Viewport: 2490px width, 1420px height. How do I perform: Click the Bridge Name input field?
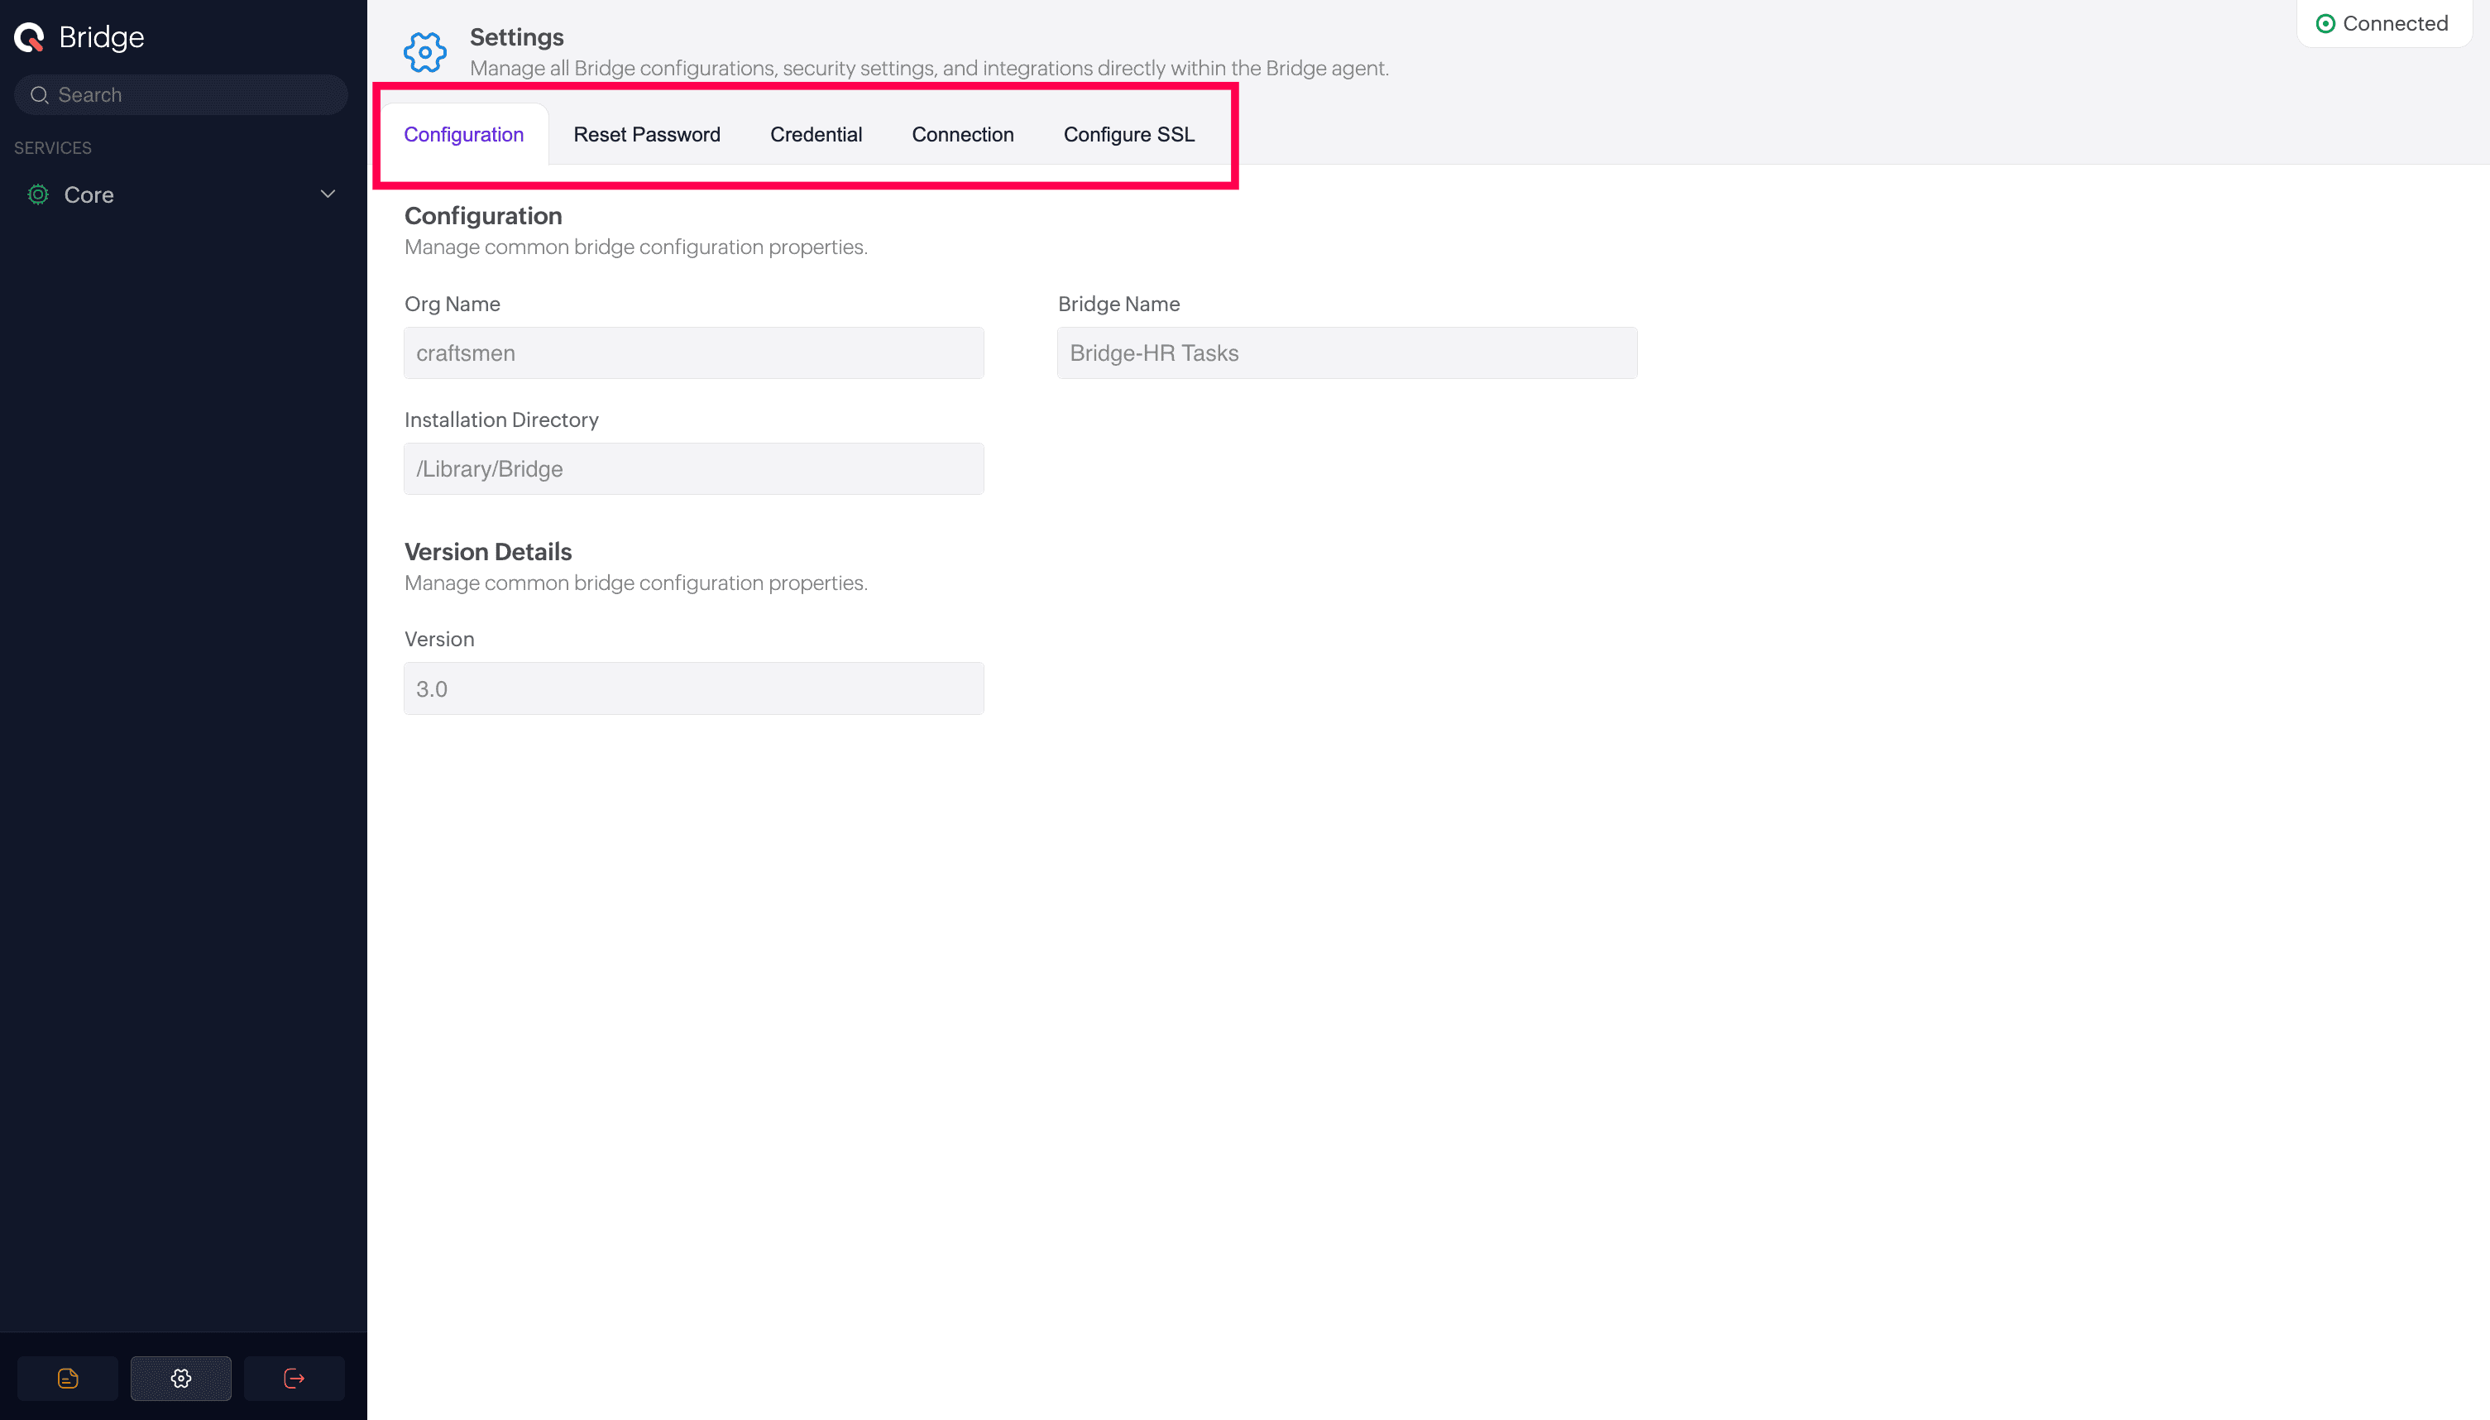[1345, 353]
